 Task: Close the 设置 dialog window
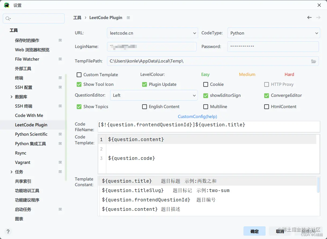click(x=319, y=5)
